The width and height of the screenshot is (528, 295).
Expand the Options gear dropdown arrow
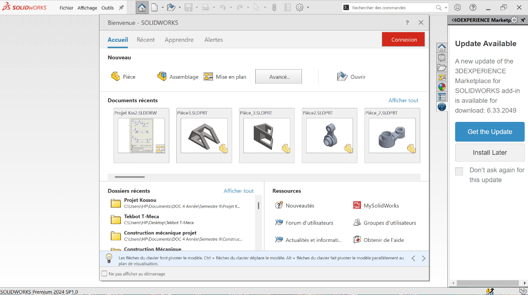pos(308,7)
